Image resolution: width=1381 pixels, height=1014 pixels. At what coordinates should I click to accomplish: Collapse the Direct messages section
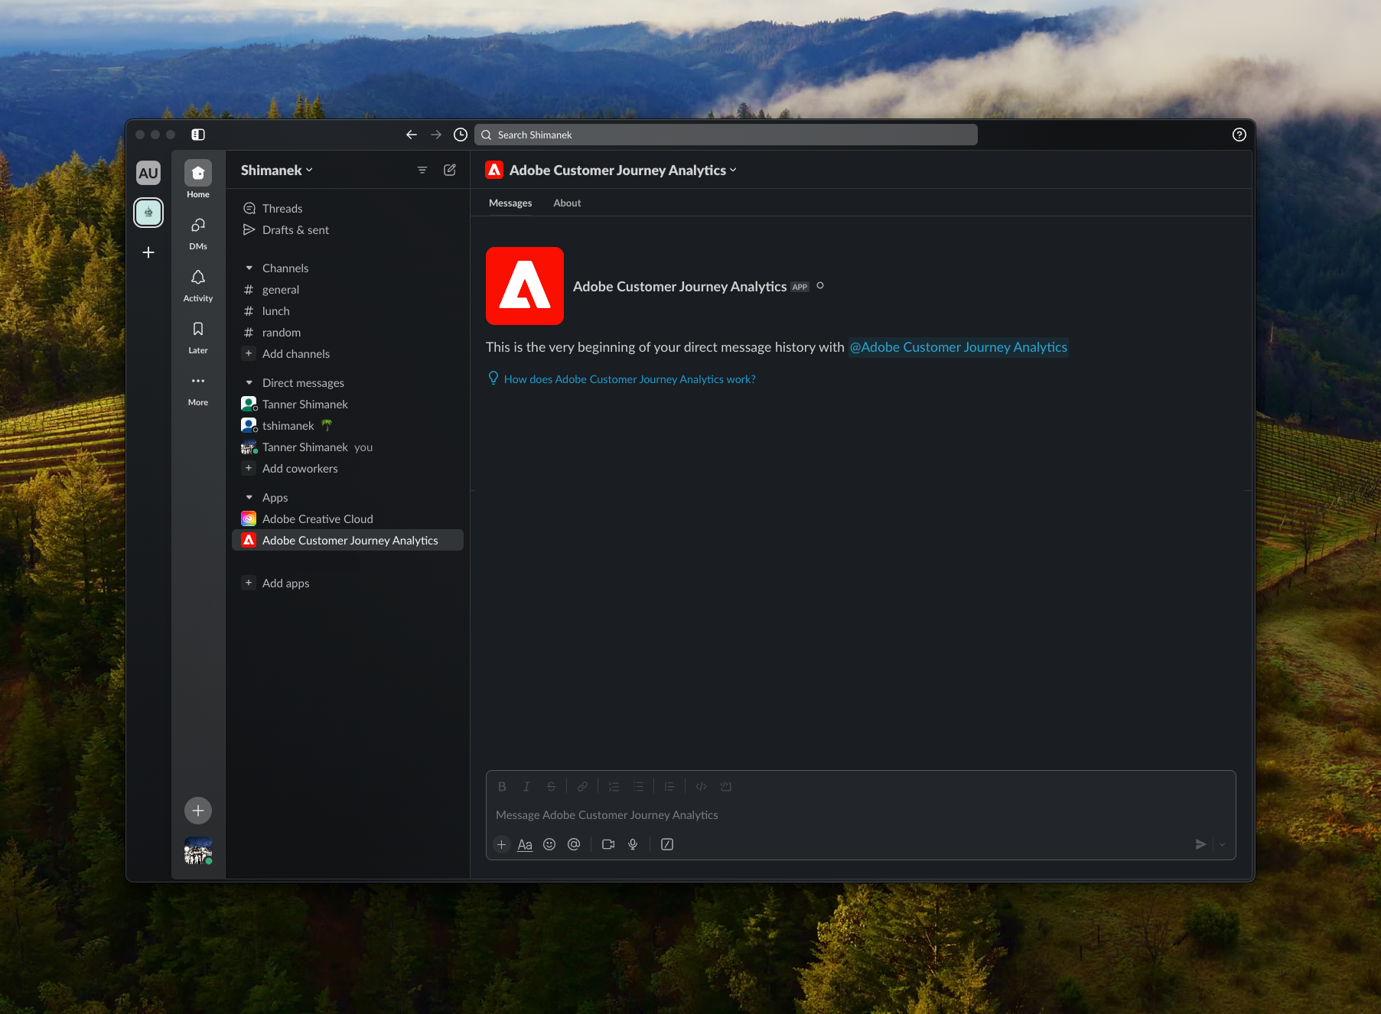(249, 382)
